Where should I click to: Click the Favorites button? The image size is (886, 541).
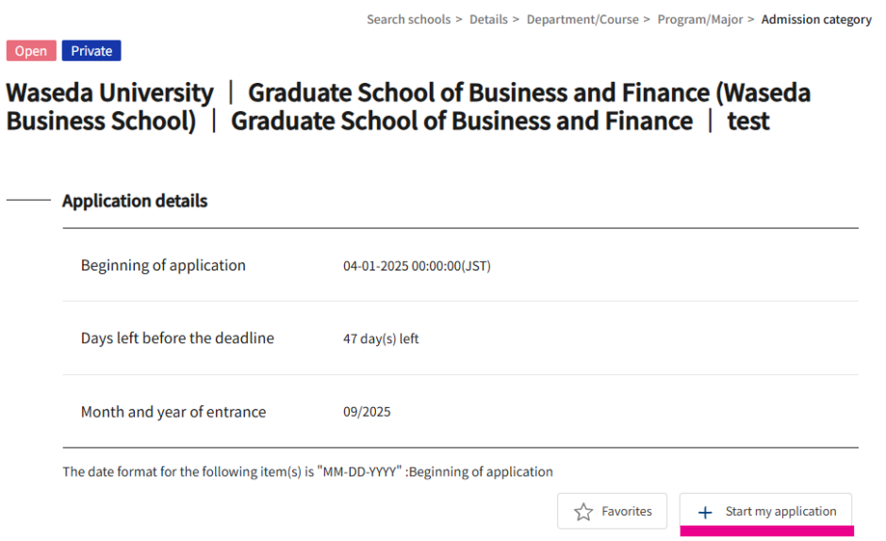[612, 511]
